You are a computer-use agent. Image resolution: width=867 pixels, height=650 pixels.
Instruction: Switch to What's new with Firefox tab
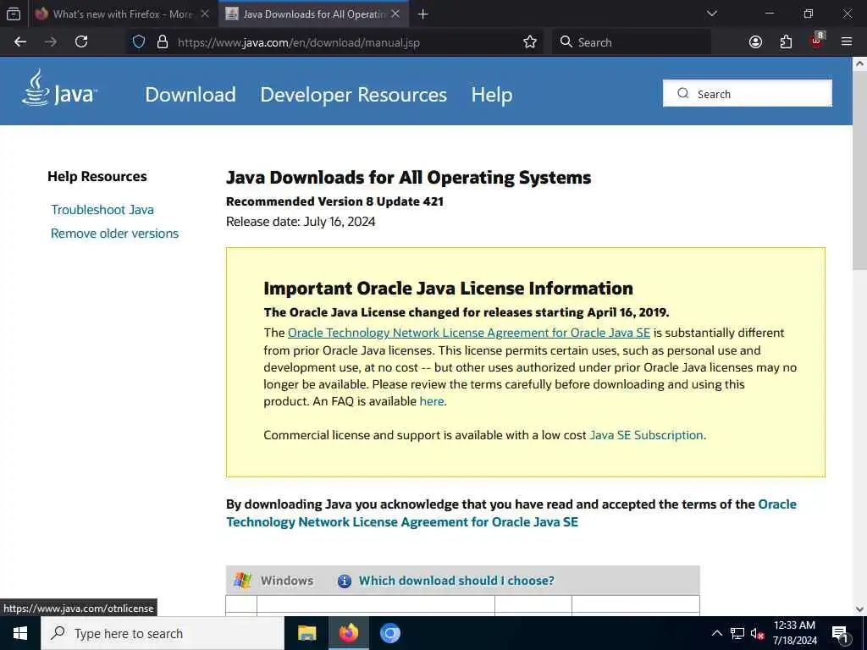[x=122, y=14]
